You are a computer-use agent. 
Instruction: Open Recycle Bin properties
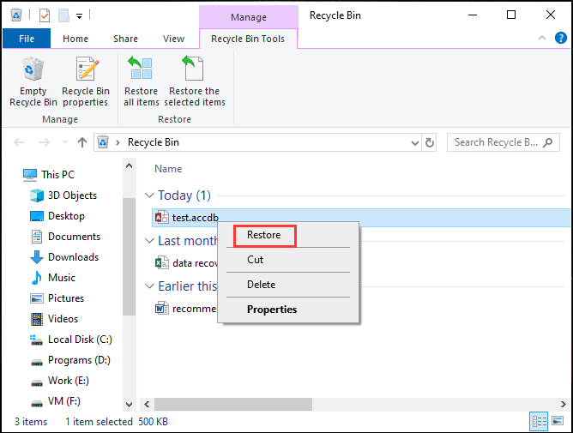86,82
